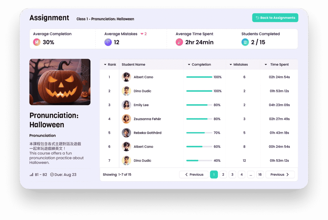Click Emily Lee's avatar
Viewport: 328px width, 220px height.
pos(126,105)
